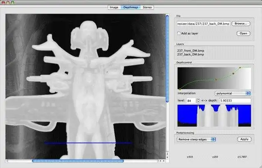Open the Remove steep edges dropdown

pyautogui.click(x=196, y=139)
